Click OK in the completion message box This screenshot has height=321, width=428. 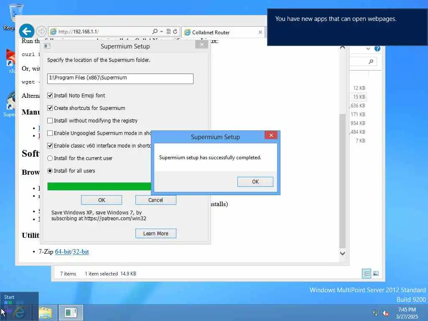coord(255,182)
